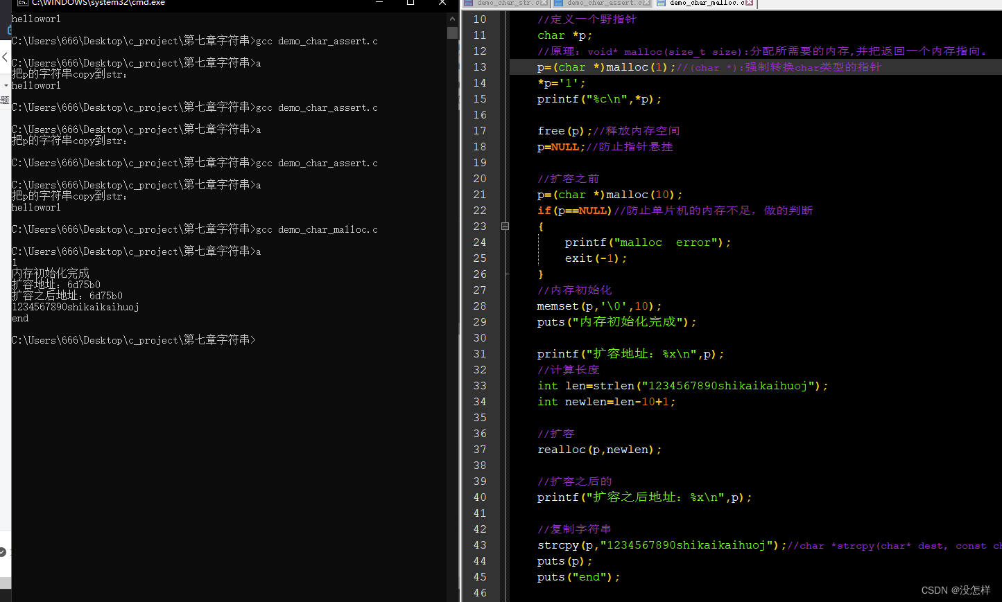This screenshot has width=1002, height=602.
Task: Click the 题 item in the left sidebar
Action: (4, 99)
